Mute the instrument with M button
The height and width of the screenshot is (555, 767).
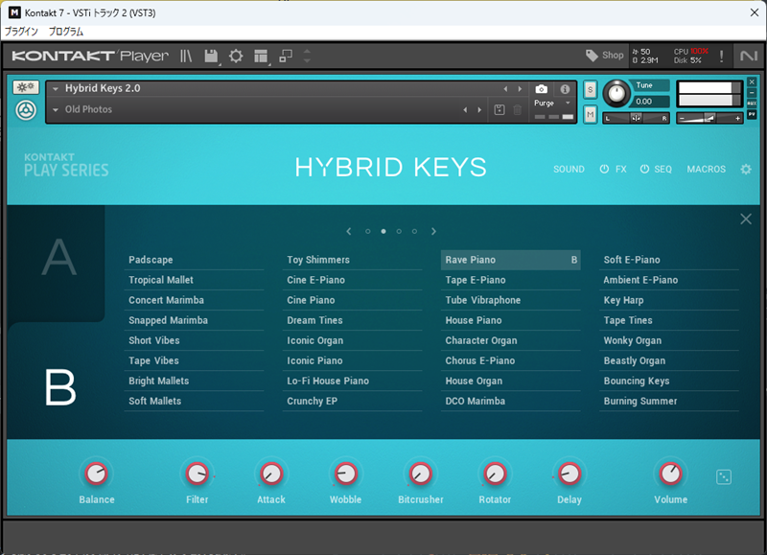pos(590,114)
